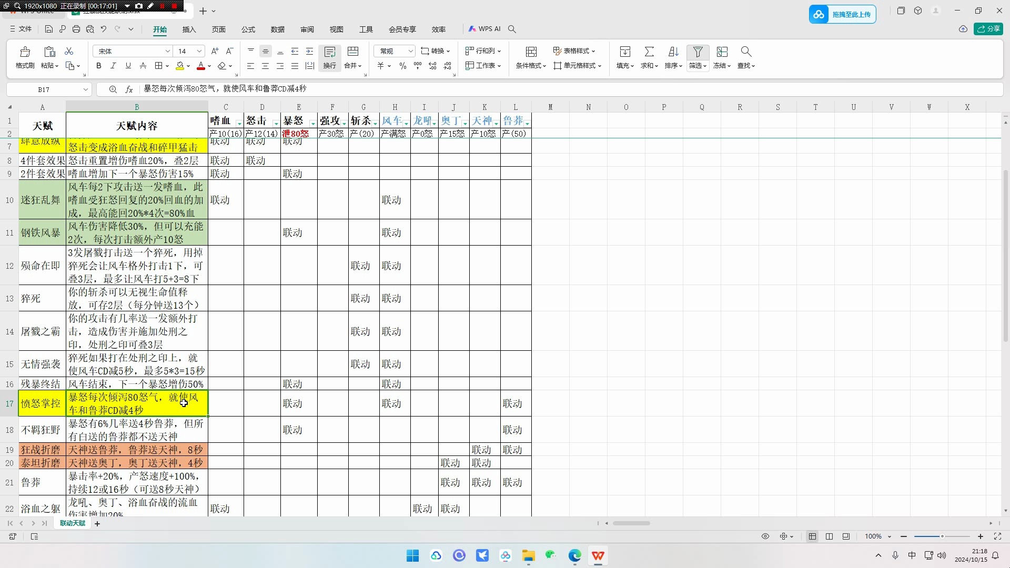The image size is (1010, 568).
Task: Toggle underline formatting
Action: (128, 66)
